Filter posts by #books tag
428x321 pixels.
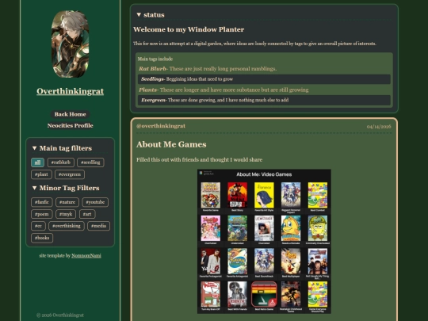42,238
